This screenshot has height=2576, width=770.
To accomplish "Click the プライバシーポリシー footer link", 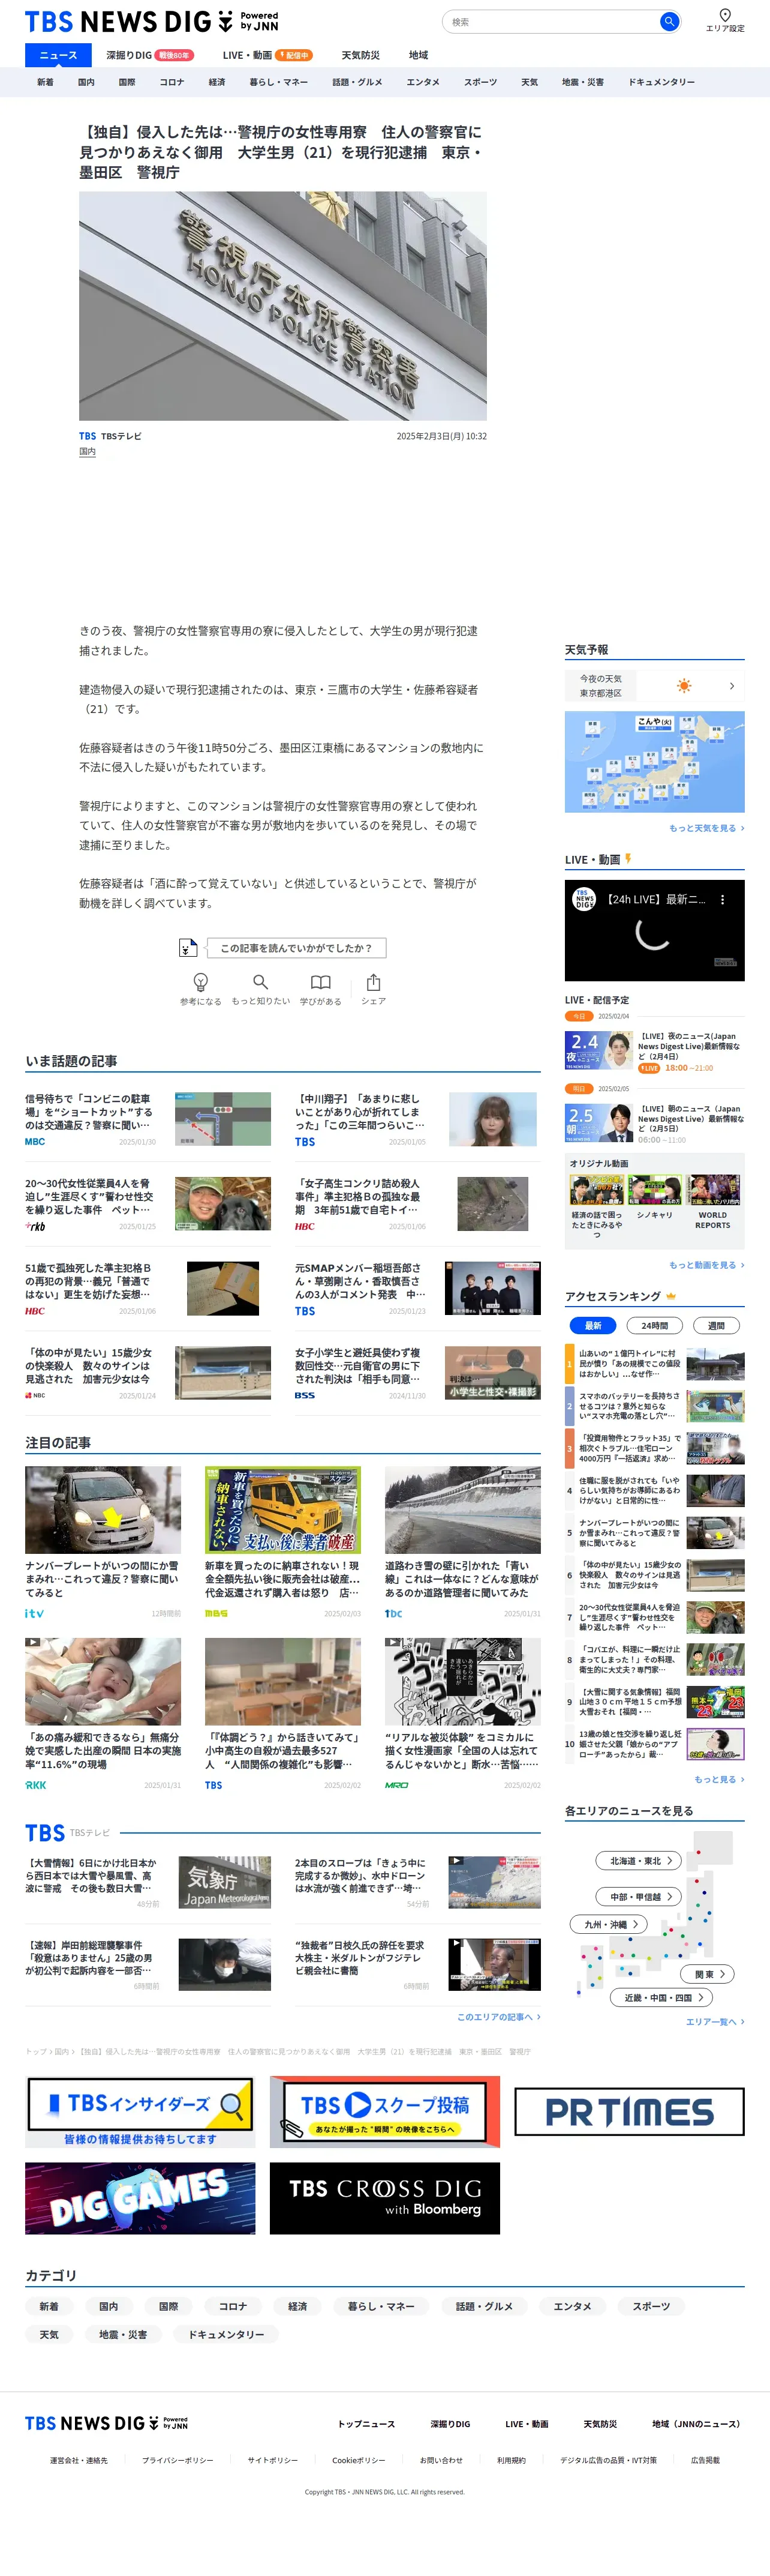I will click(x=178, y=2460).
